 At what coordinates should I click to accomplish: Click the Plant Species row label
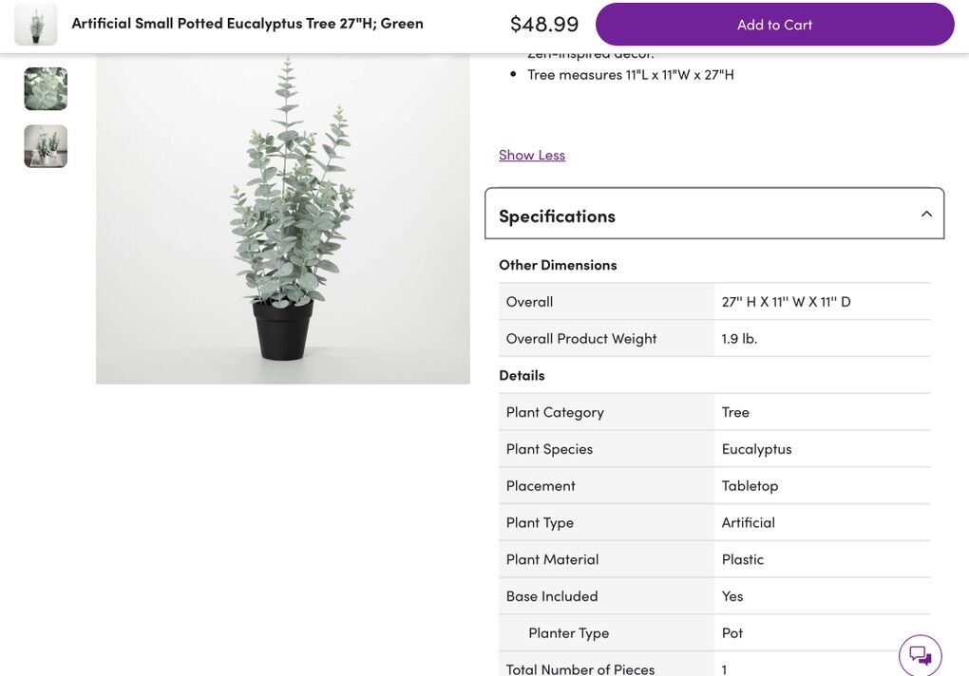coord(549,448)
